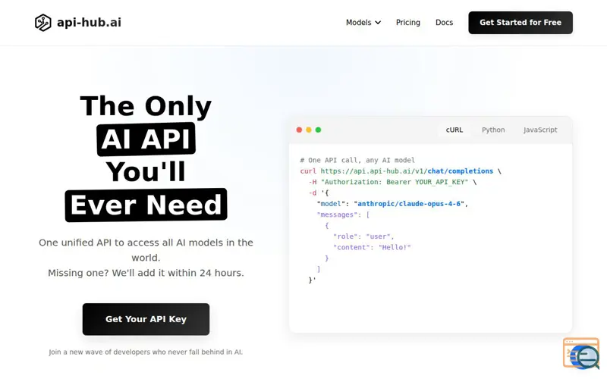Click the highlighted "Ever Need" heading
Viewport: 607px width, 379px height.
(146, 205)
